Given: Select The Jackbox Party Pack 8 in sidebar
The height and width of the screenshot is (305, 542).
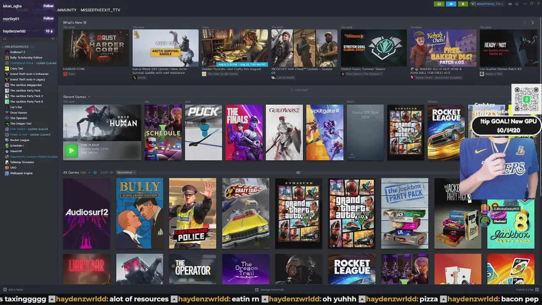Looking at the screenshot, I should tap(26, 102).
